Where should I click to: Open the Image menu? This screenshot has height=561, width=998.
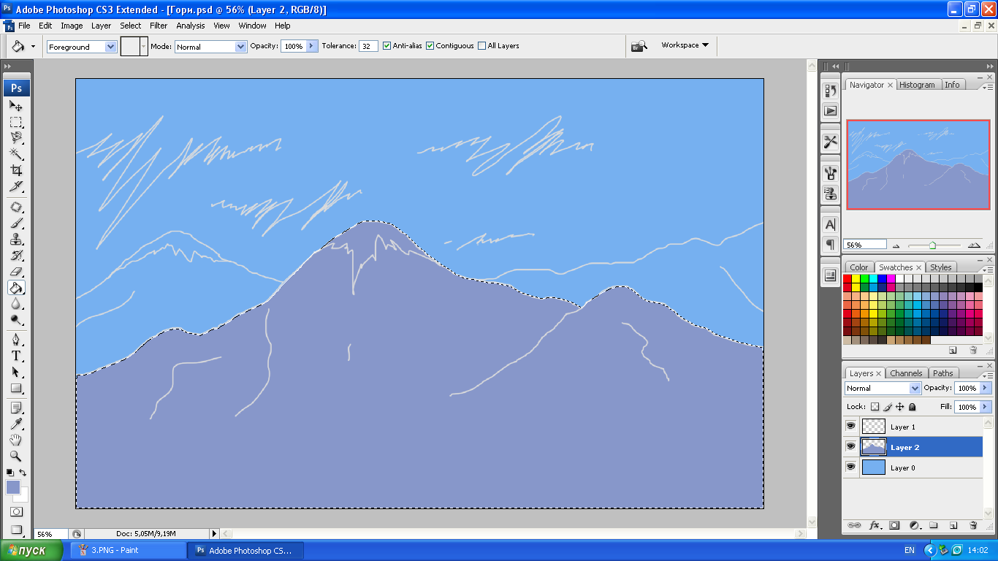72,26
